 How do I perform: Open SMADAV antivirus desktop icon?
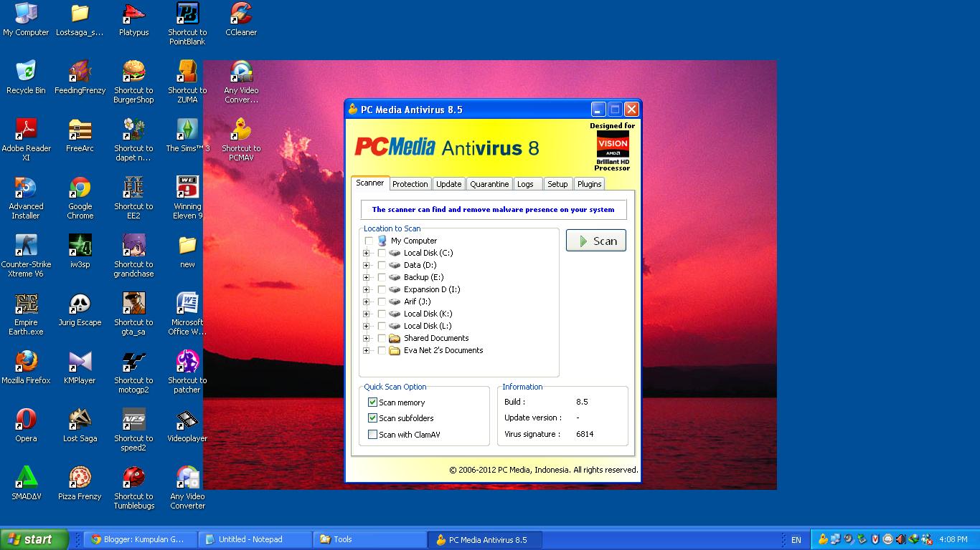26,484
